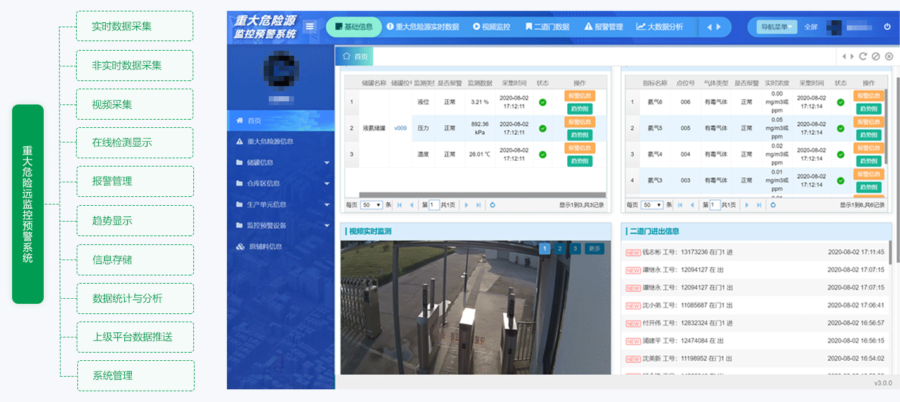This screenshot has width=900, height=402.
Task: Click the close-all tabs circle-X icon
Action: click(x=889, y=56)
